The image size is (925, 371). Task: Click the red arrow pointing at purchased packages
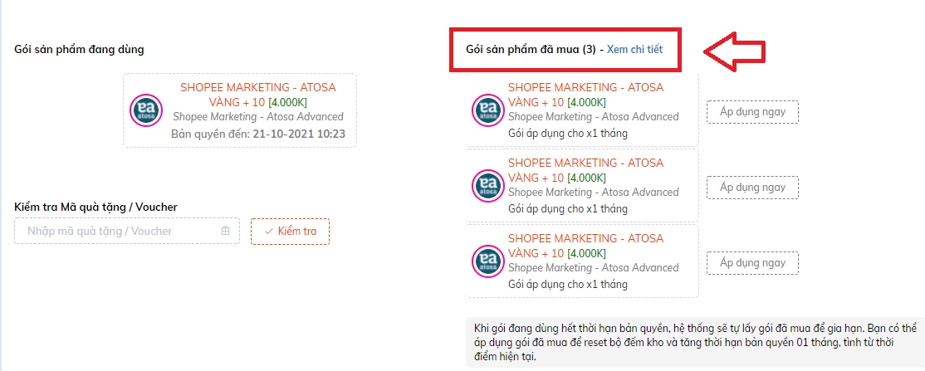coord(744,52)
